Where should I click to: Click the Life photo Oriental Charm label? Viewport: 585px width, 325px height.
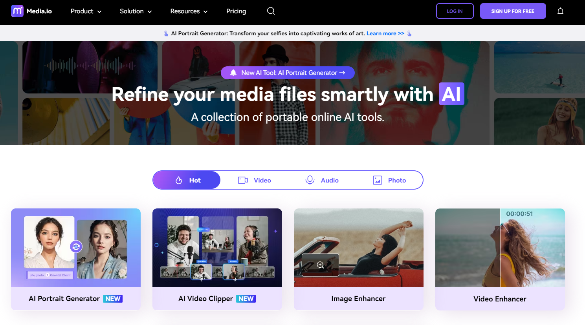pyautogui.click(x=50, y=275)
